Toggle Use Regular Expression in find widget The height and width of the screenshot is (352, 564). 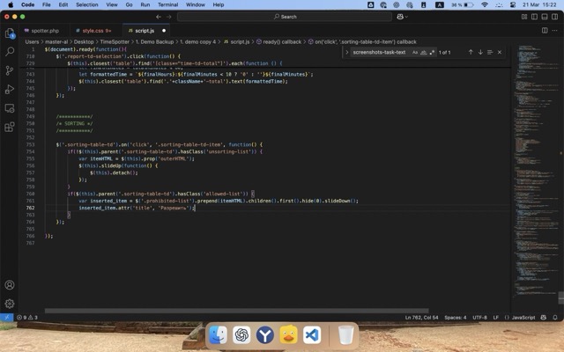pos(433,53)
